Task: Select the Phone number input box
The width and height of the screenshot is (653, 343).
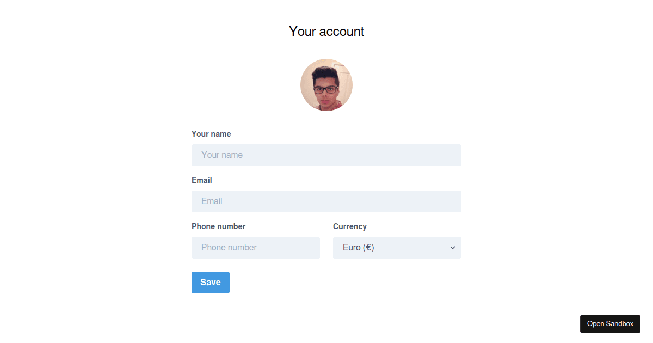Action: (x=256, y=248)
